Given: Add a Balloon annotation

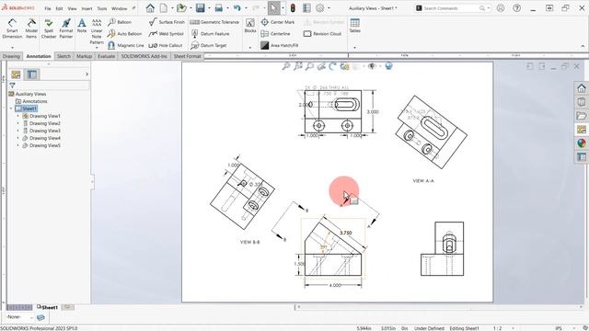Looking at the screenshot, I should click(120, 22).
